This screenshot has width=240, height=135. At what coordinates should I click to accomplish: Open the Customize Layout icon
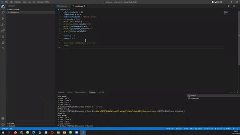point(221,2)
